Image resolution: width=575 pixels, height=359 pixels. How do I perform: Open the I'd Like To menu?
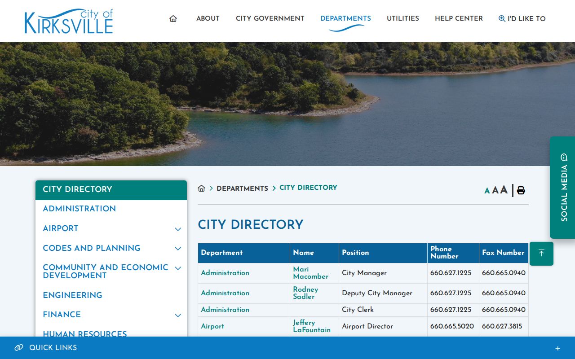click(526, 19)
